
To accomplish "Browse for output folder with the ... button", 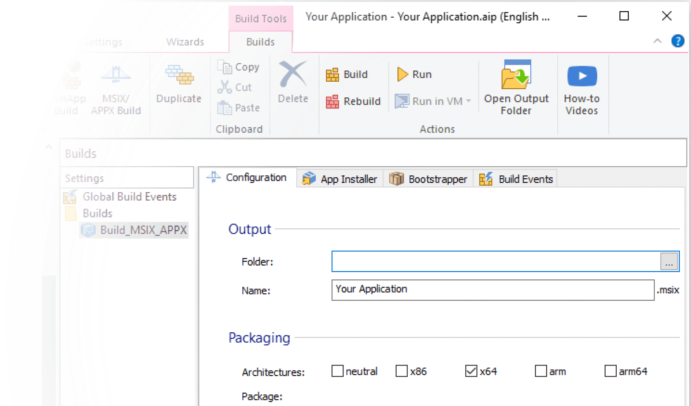I will pos(669,262).
